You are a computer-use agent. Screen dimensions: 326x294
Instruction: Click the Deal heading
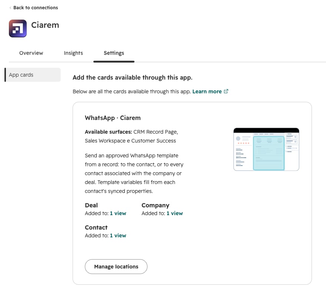(x=91, y=205)
